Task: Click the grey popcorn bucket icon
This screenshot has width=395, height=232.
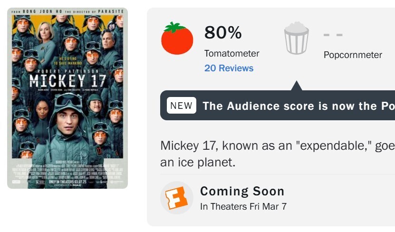Action: [x=297, y=38]
